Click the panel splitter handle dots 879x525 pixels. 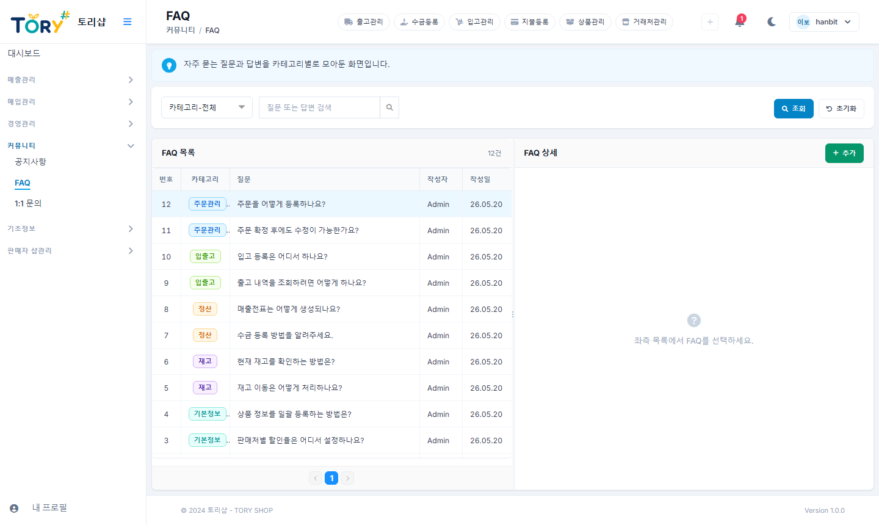coord(513,314)
